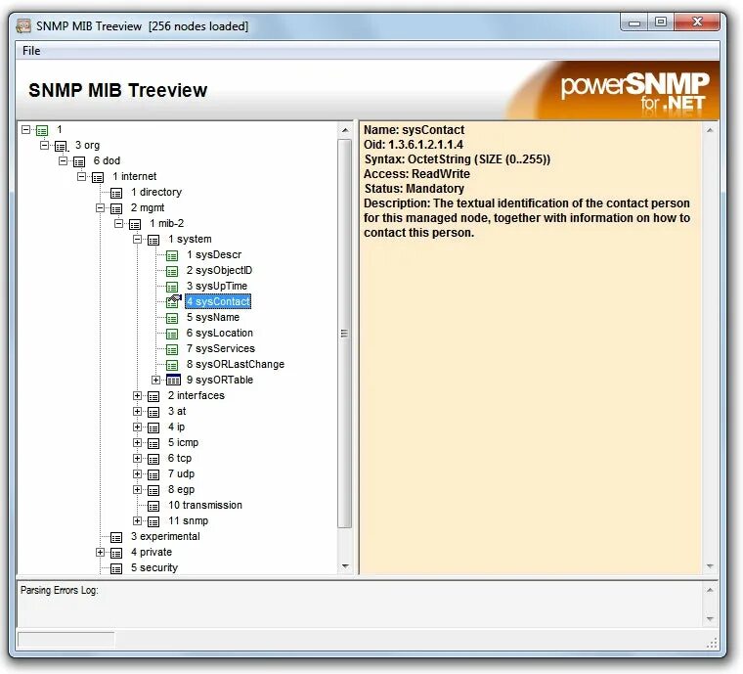
Task: Click the sysUpTime green leaf icon
Action: pos(172,287)
